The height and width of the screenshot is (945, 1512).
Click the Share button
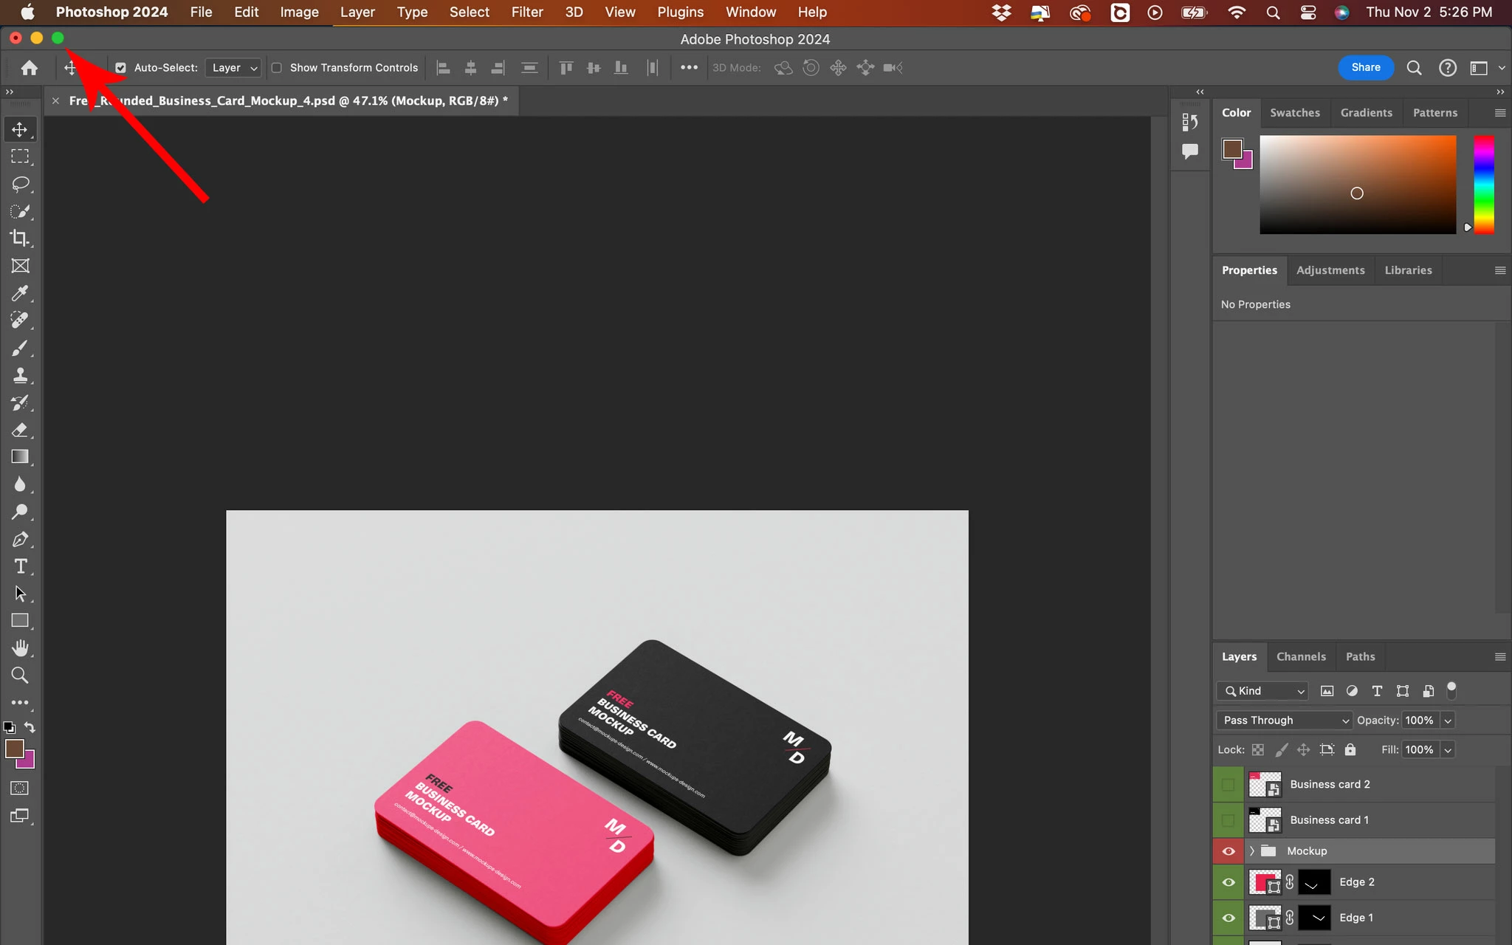click(1365, 67)
